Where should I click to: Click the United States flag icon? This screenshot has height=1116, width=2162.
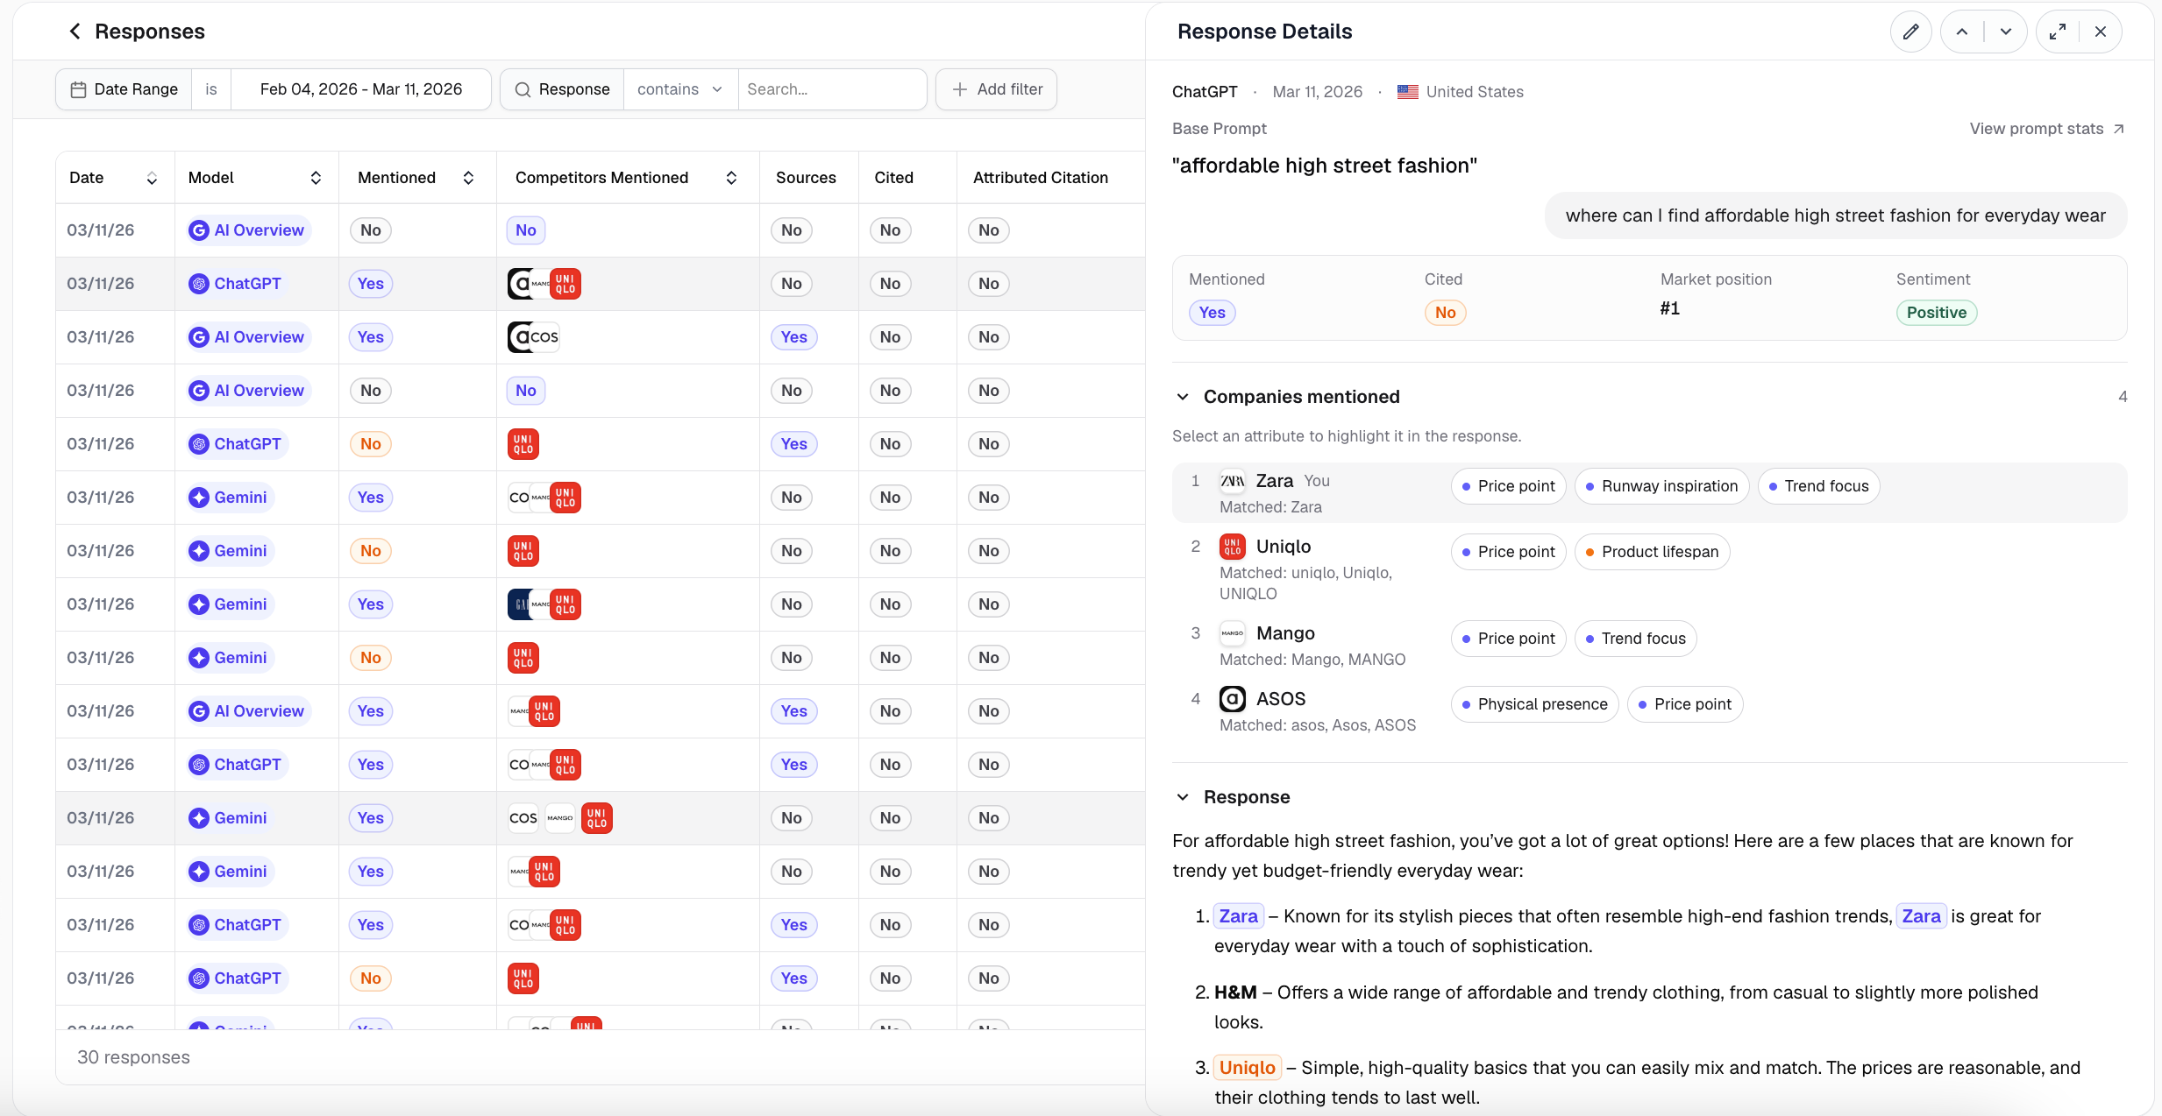[x=1408, y=92]
